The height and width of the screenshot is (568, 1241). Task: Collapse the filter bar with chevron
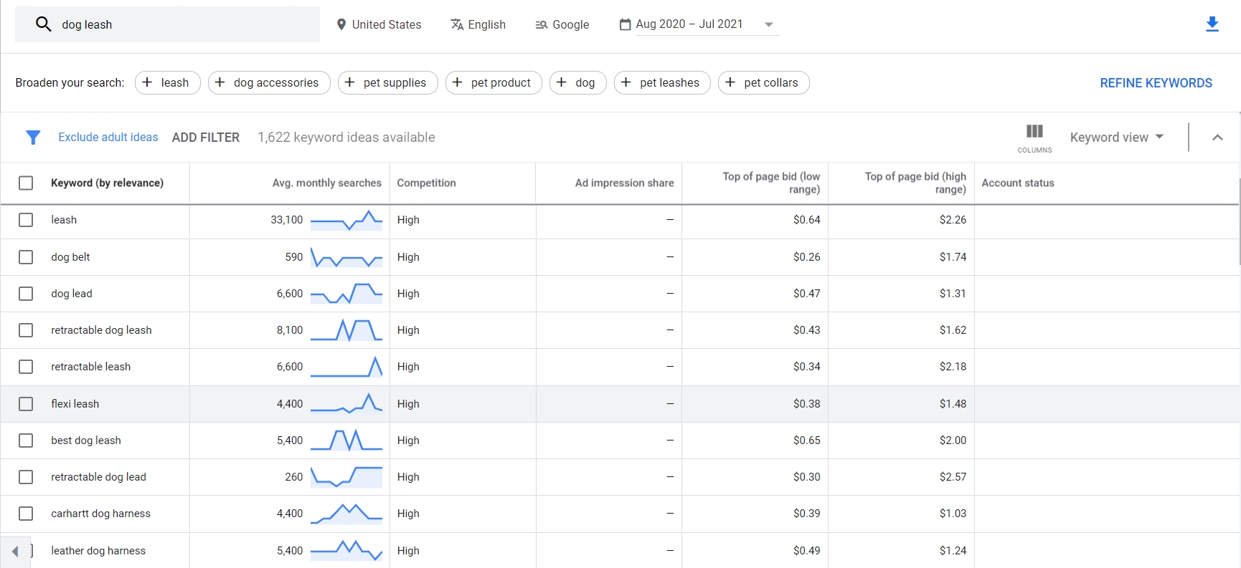1217,138
